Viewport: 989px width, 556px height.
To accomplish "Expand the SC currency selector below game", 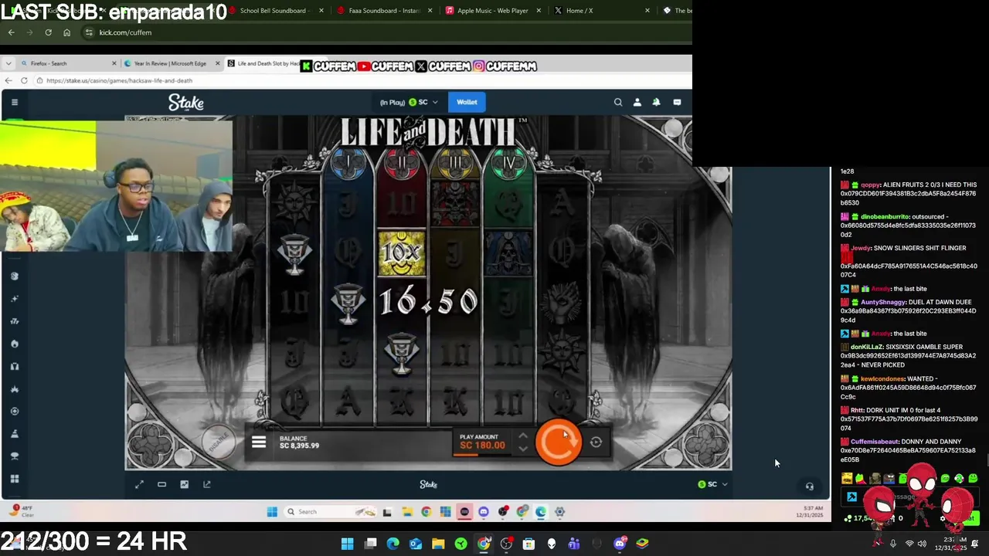I will (712, 484).
